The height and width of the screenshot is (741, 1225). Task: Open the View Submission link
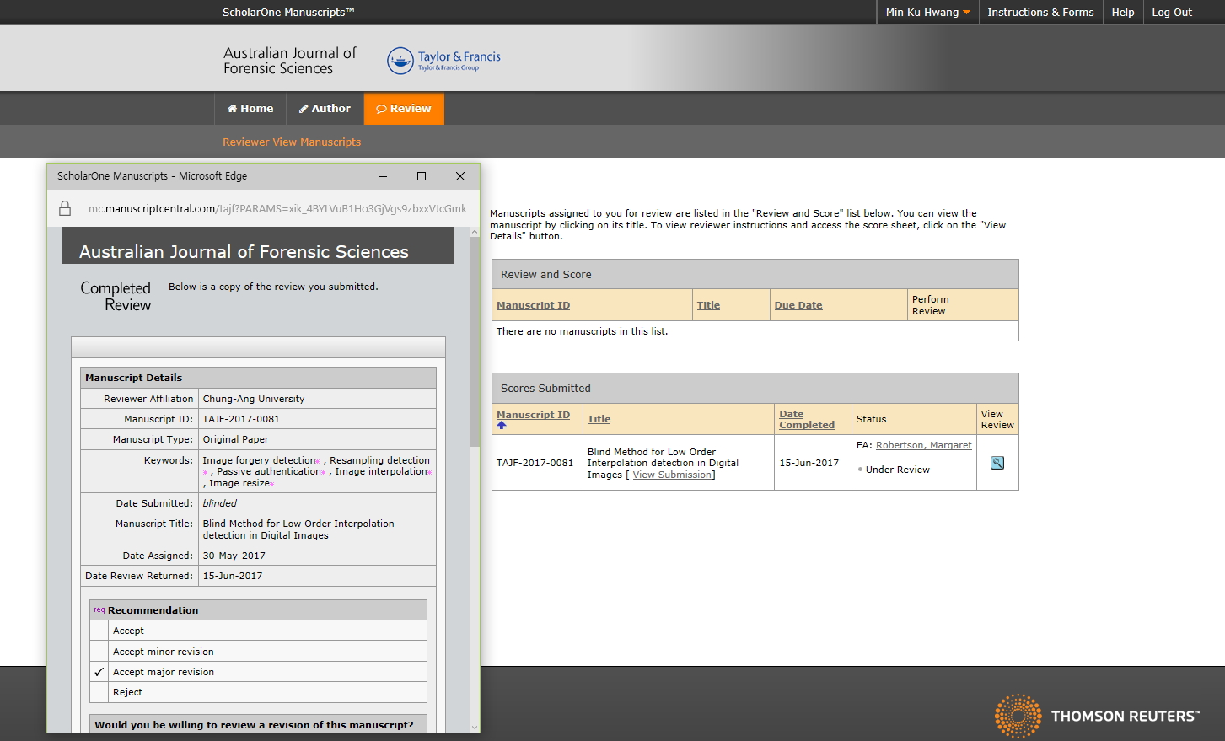(x=672, y=475)
